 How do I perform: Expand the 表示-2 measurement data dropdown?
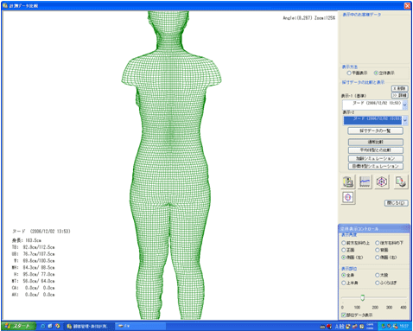coord(405,120)
